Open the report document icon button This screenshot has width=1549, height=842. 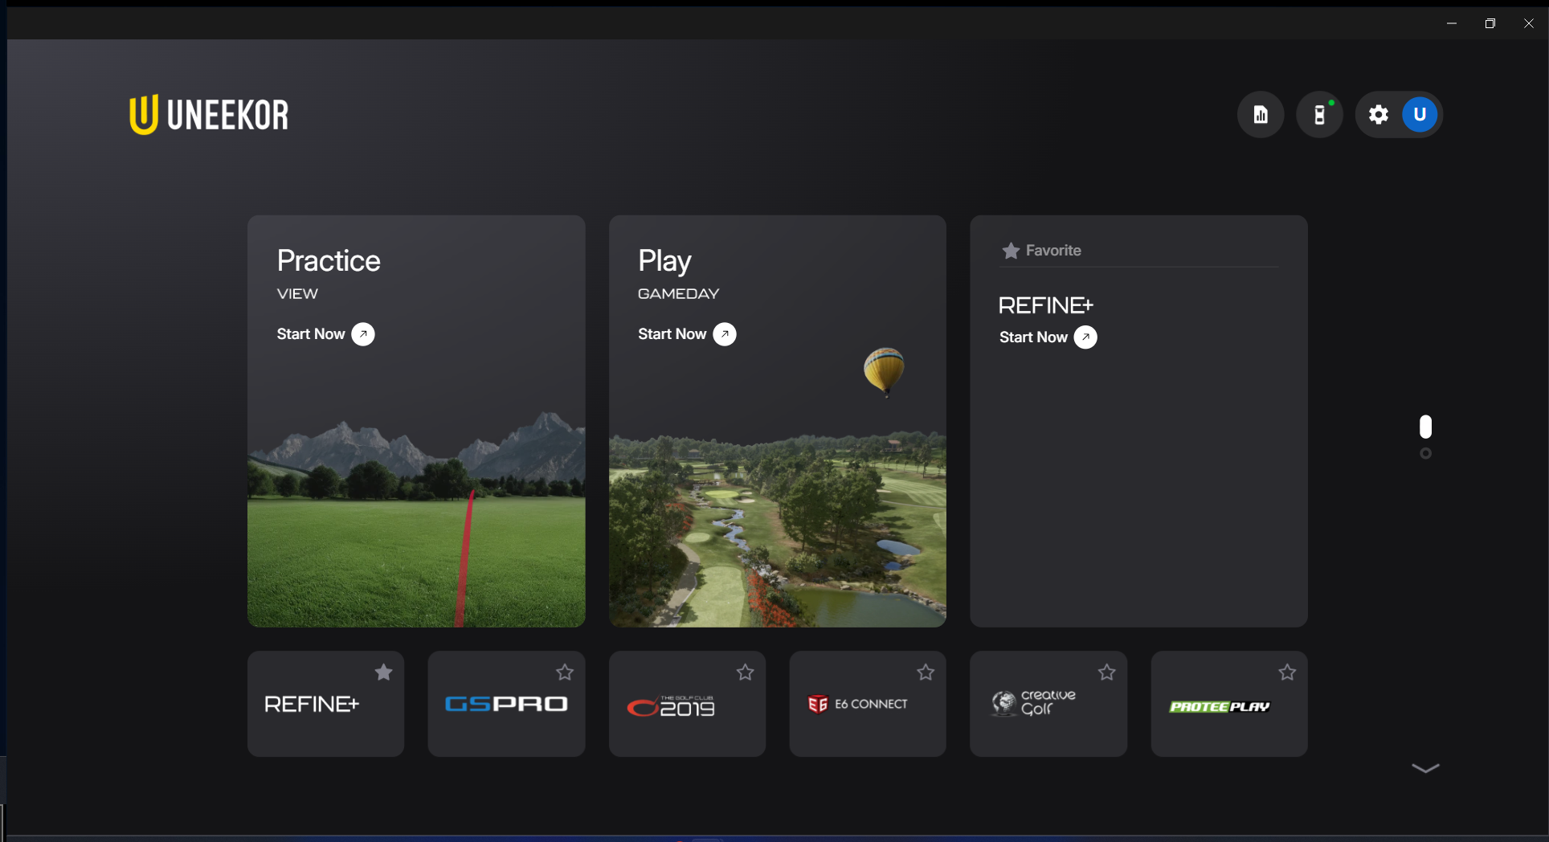[x=1261, y=115]
